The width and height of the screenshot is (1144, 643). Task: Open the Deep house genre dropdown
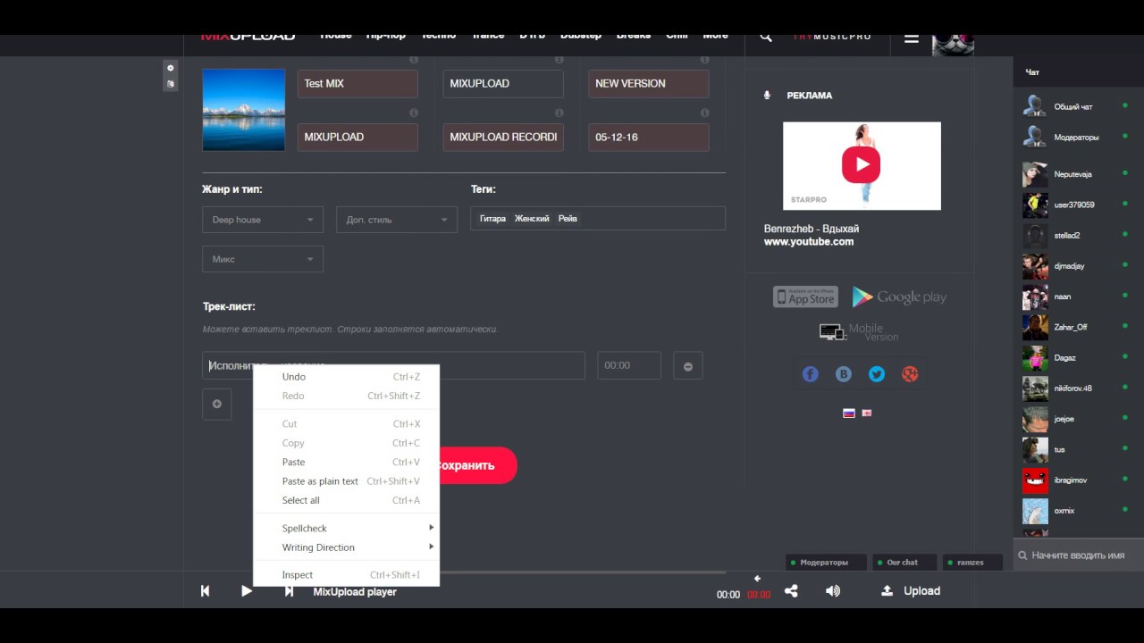(x=263, y=220)
